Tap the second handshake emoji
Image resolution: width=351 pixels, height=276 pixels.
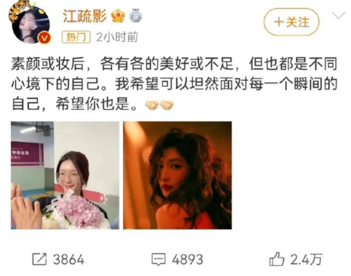click(x=167, y=105)
